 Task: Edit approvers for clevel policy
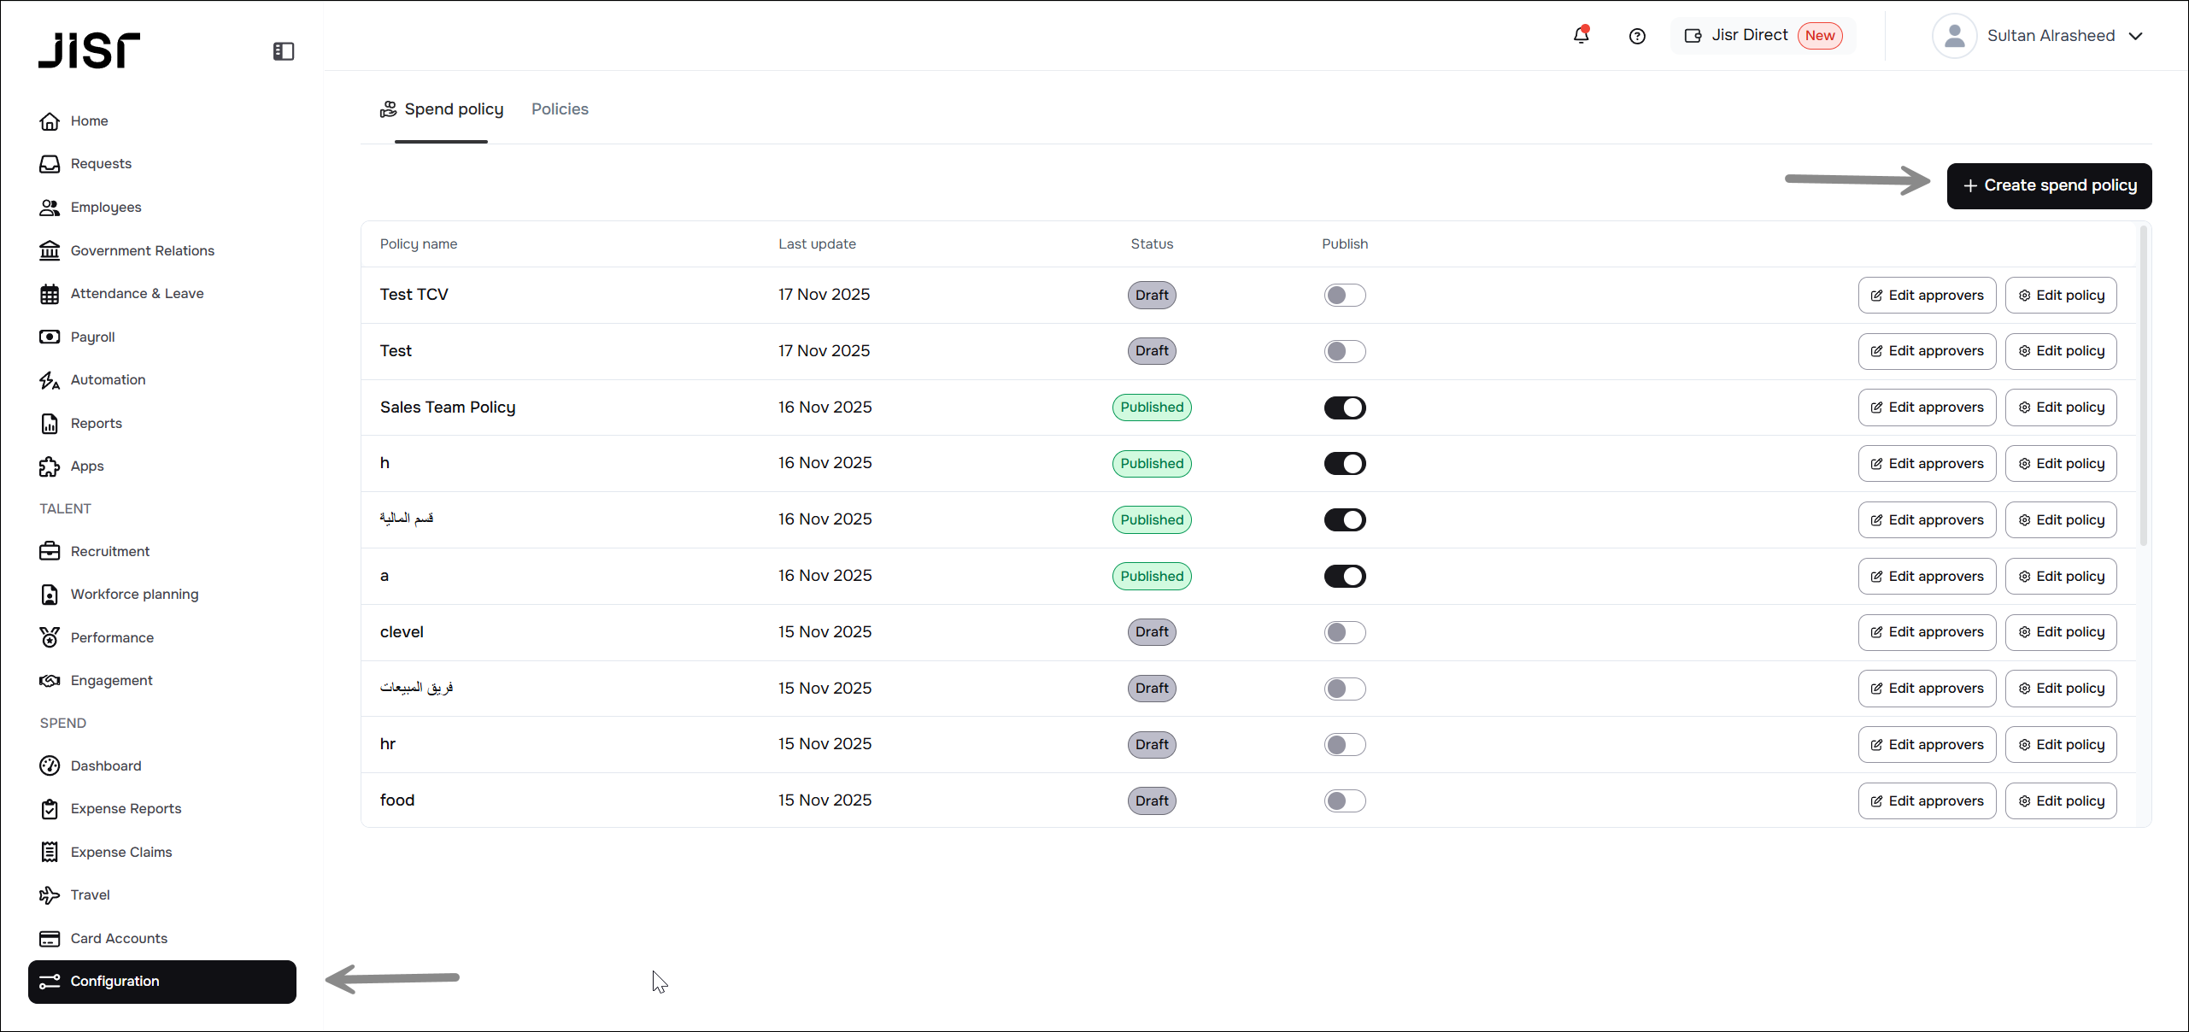click(x=1927, y=632)
